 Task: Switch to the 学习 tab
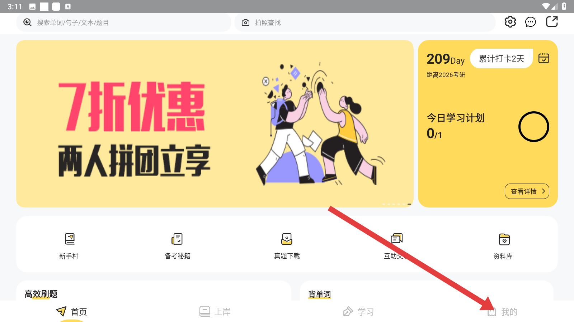359,312
